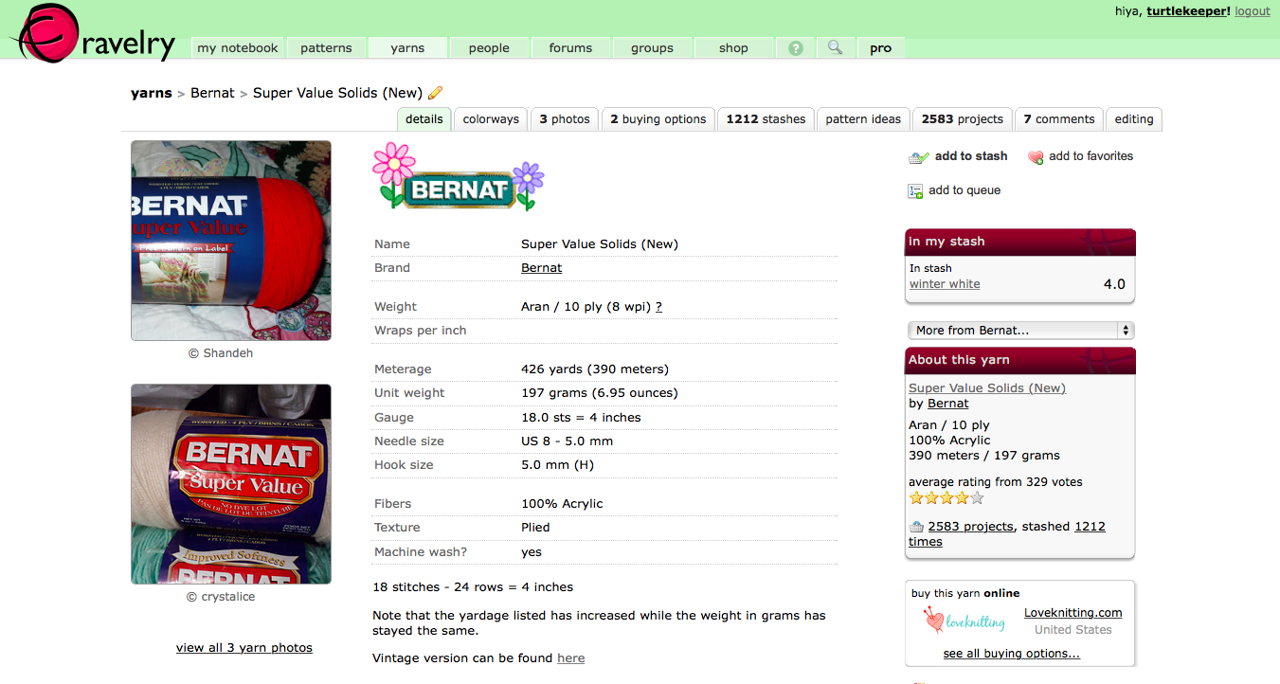The width and height of the screenshot is (1280, 684).
Task: Switch to the colorways tab
Action: tap(491, 119)
